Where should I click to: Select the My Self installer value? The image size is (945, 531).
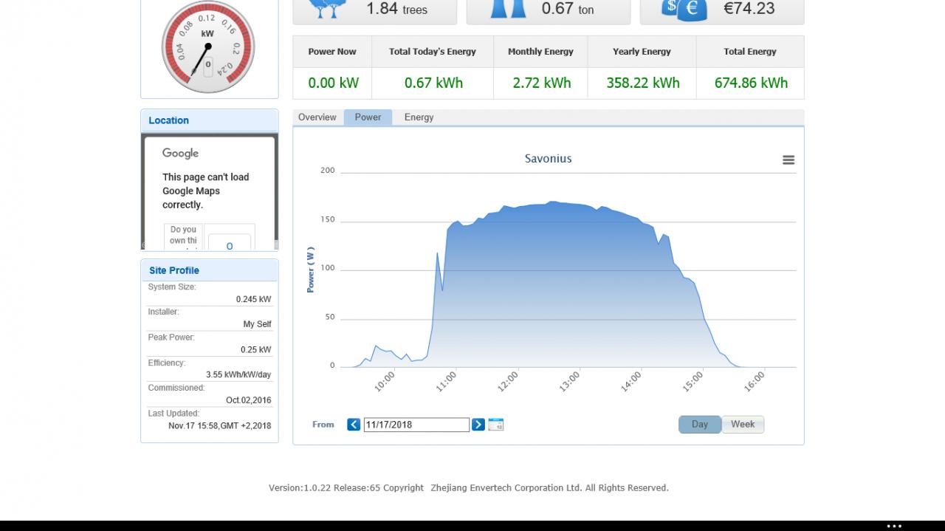pyautogui.click(x=257, y=324)
